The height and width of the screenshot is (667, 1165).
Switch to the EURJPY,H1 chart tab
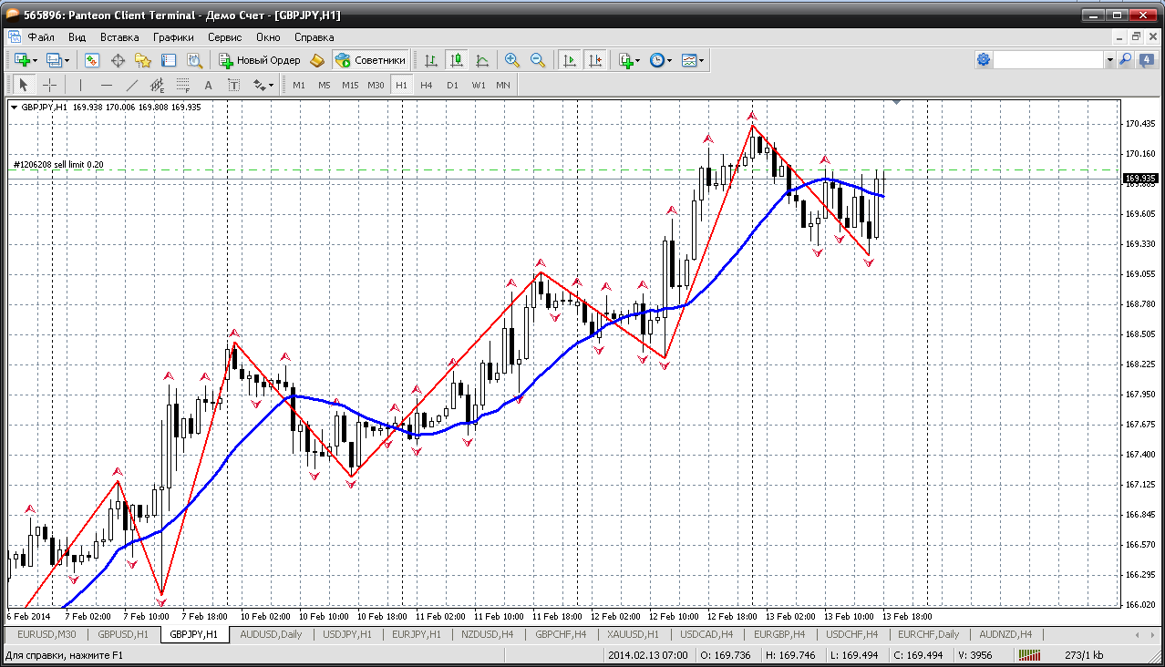(x=414, y=634)
